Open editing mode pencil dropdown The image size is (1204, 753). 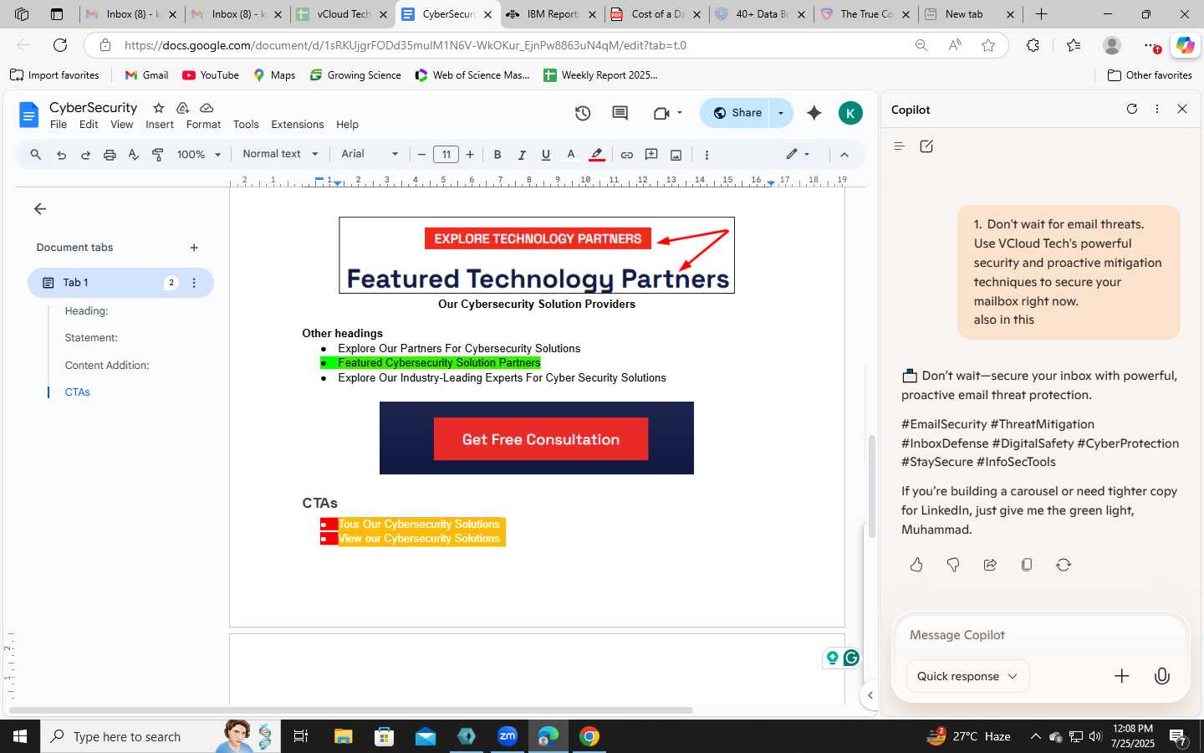[x=798, y=154]
